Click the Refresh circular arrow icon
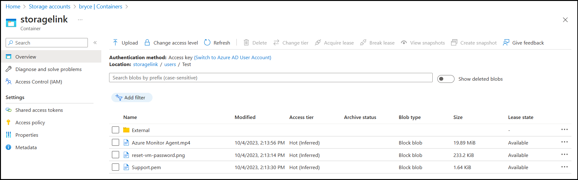The image size is (578, 180). click(207, 43)
